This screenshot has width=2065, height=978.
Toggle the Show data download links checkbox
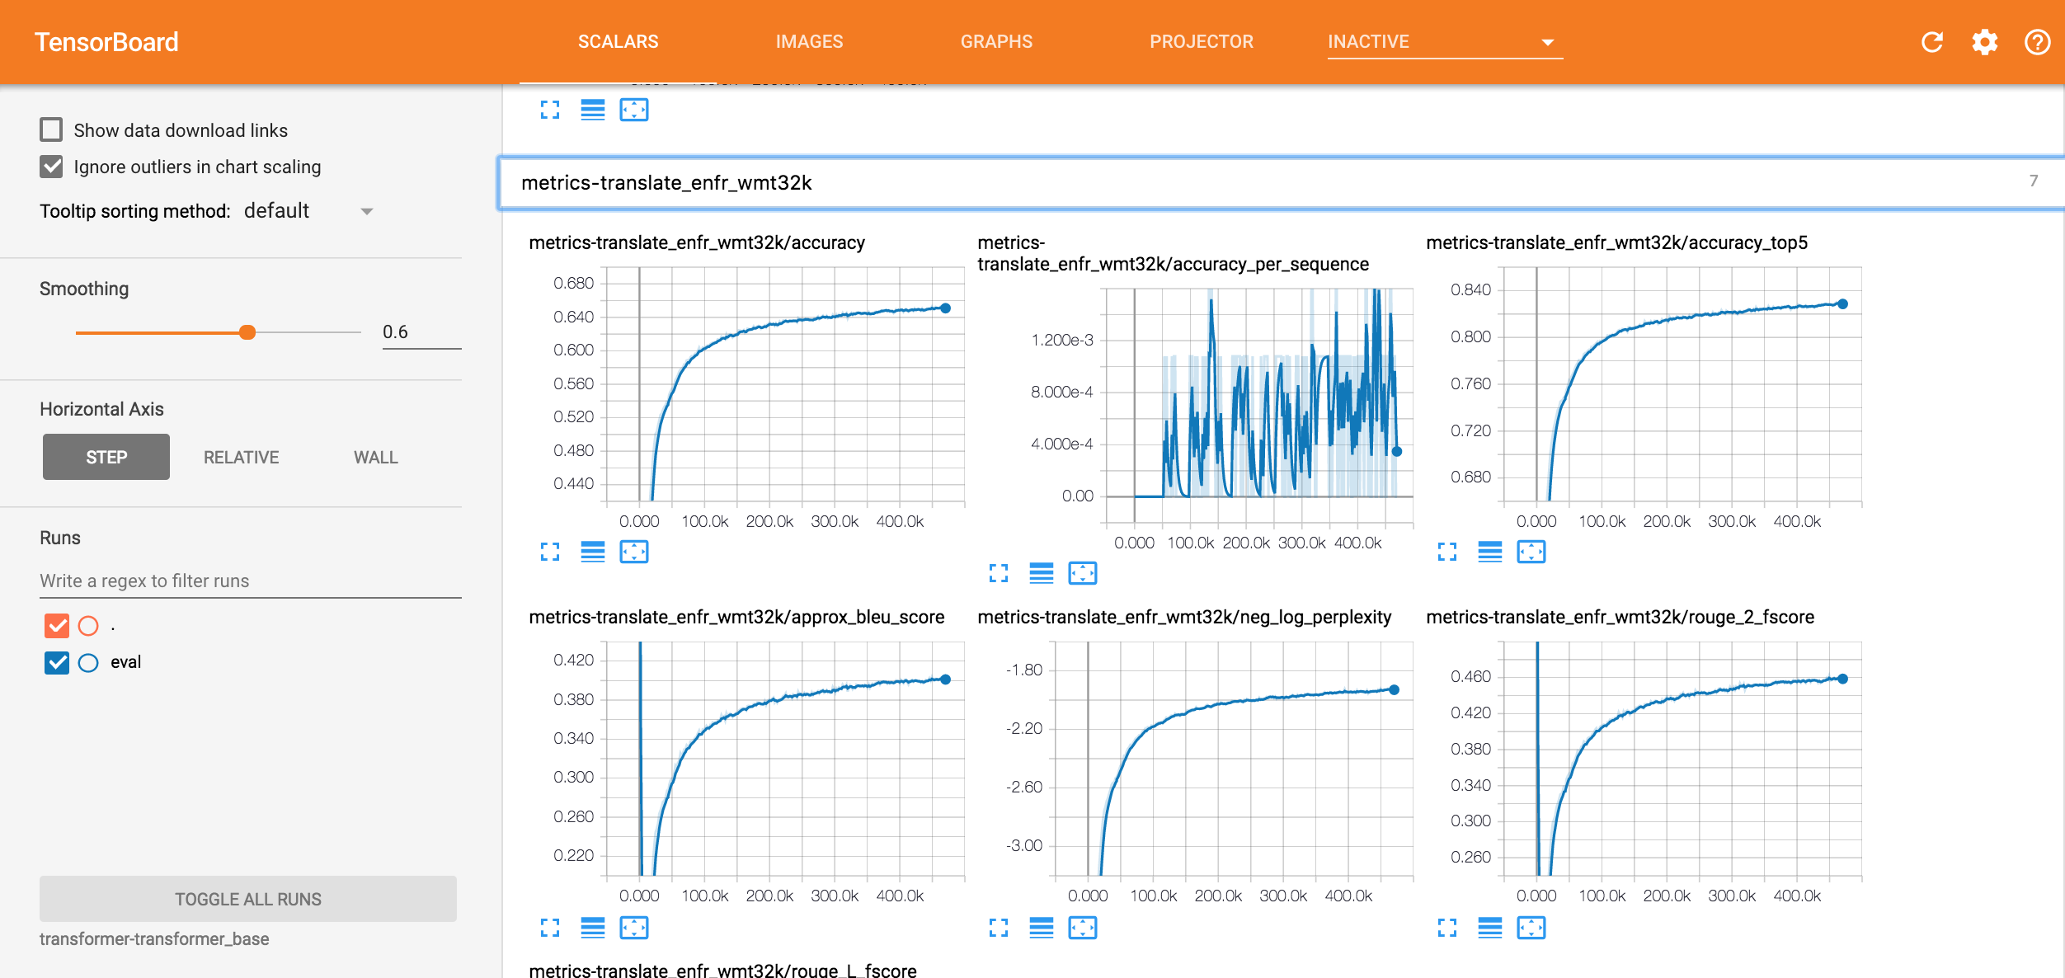coord(53,129)
